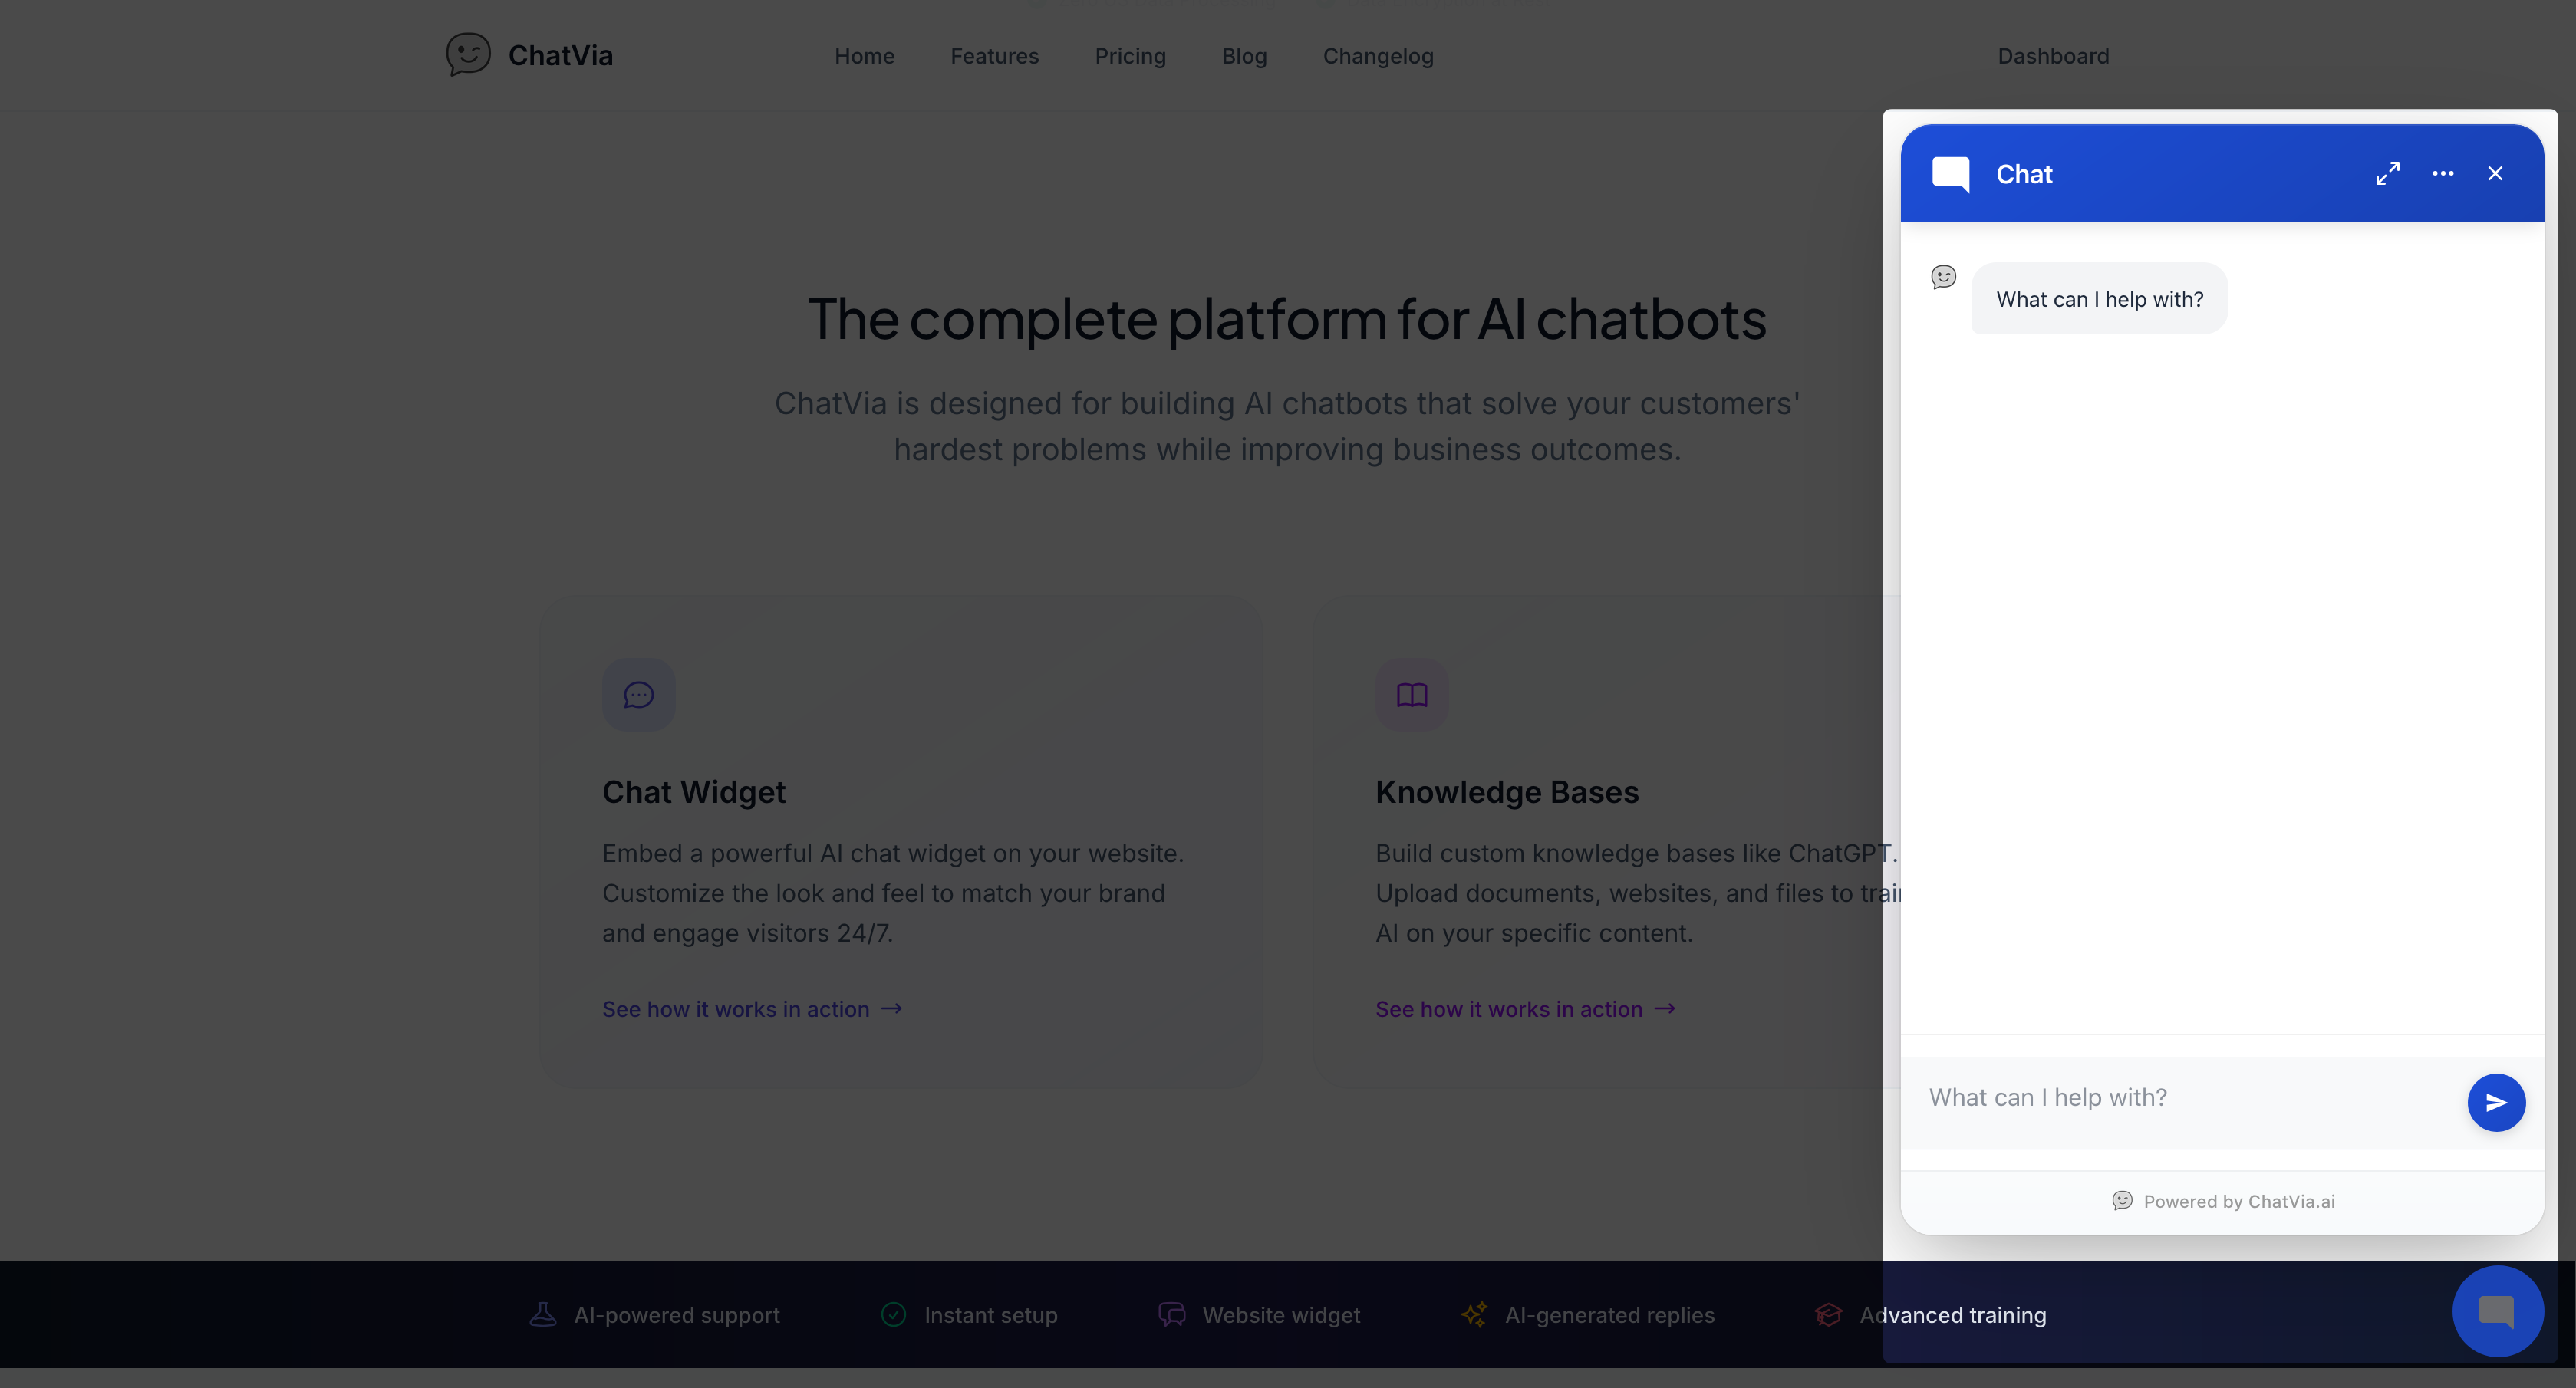Click the AI-powered support flask icon

pos(543,1314)
